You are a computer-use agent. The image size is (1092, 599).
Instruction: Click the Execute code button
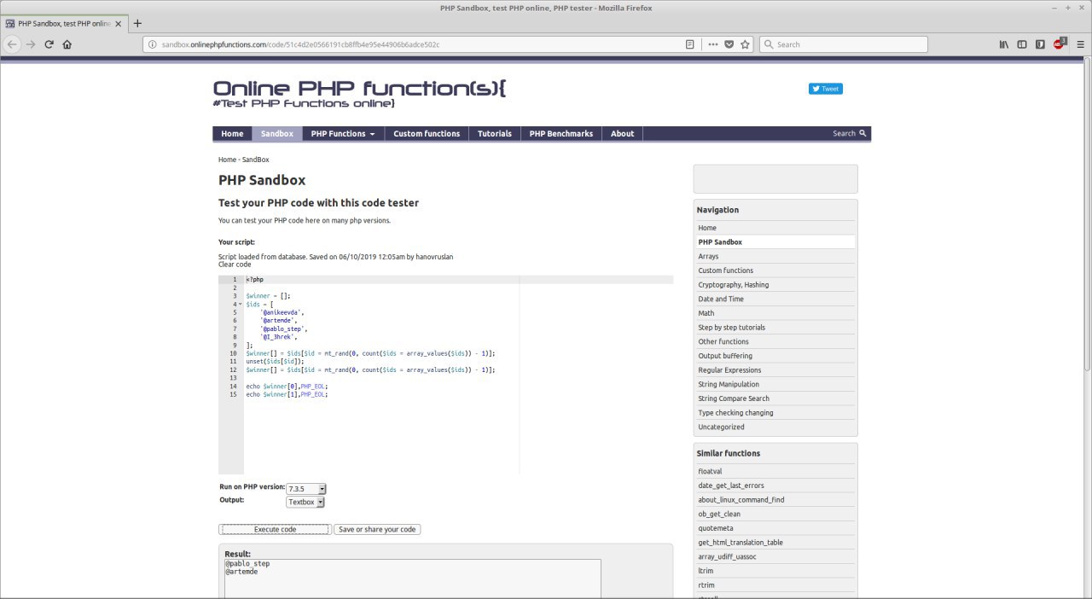[275, 529]
